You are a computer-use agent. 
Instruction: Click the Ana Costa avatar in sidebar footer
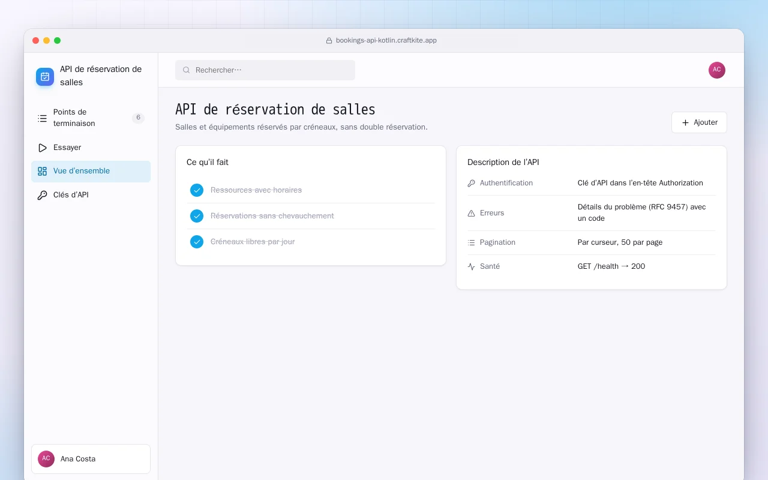pyautogui.click(x=46, y=459)
